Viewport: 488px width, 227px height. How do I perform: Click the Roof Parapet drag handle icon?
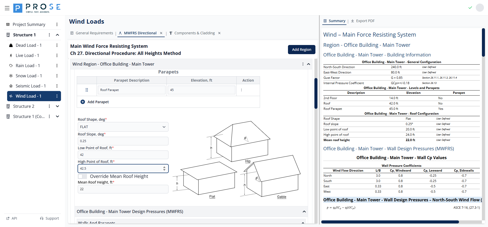click(87, 90)
